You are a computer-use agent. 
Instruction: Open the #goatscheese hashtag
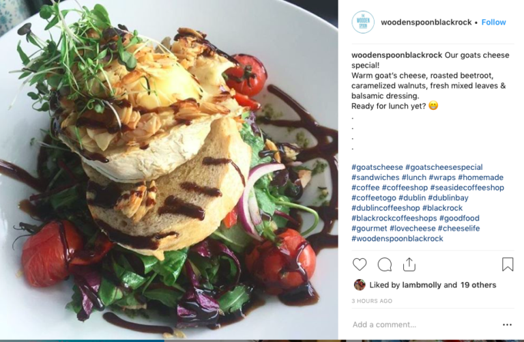tap(377, 167)
